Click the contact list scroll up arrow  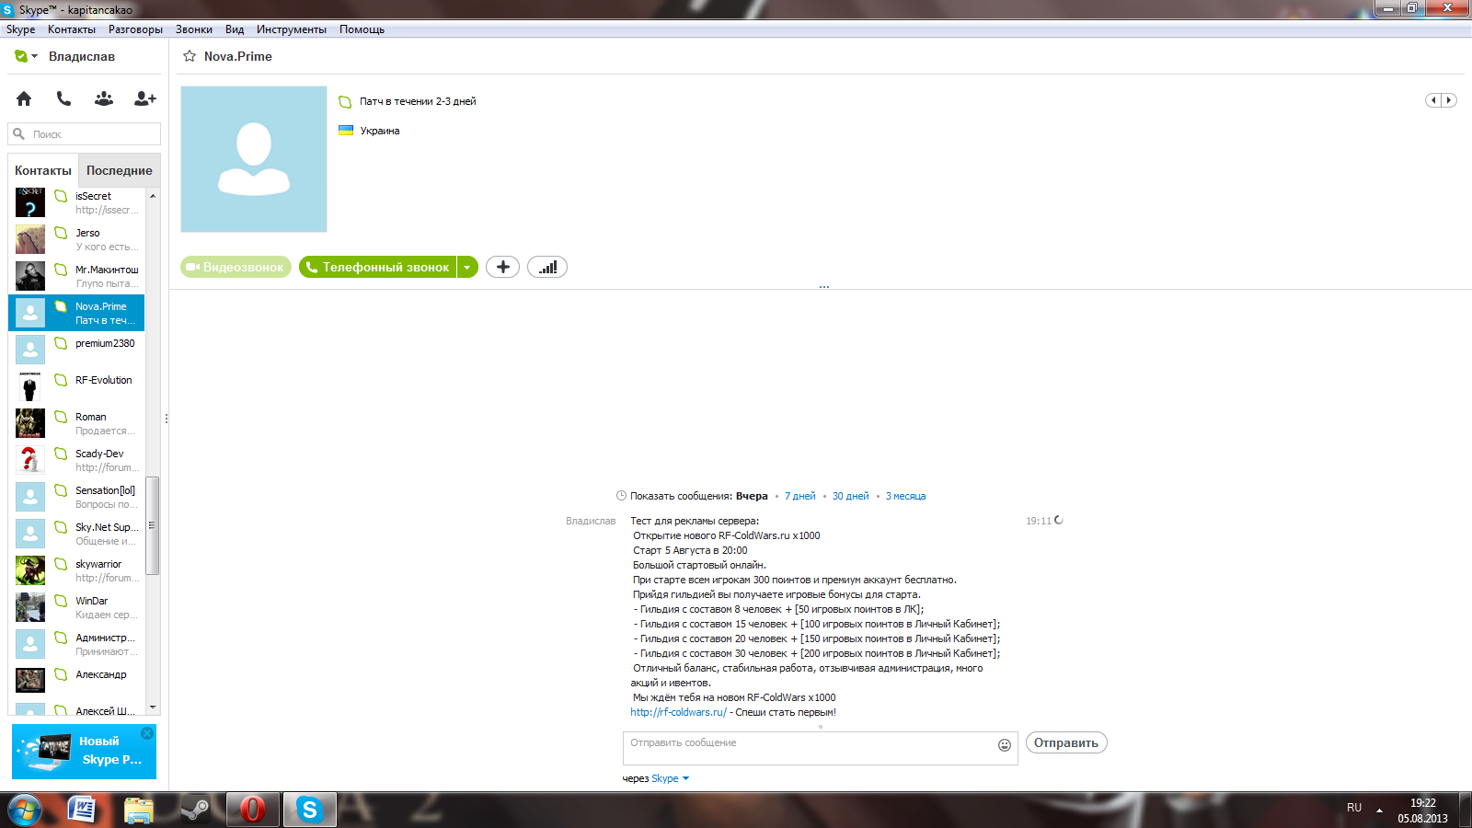pyautogui.click(x=153, y=195)
